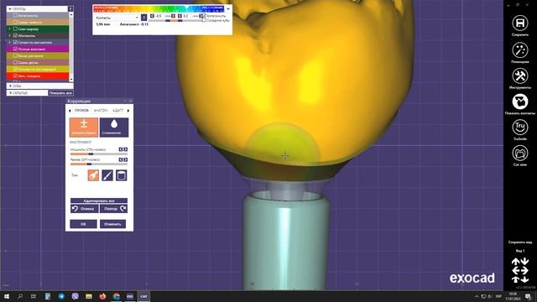Click the view rotation arrows icon
The height and width of the screenshot is (302, 537).
[520, 270]
